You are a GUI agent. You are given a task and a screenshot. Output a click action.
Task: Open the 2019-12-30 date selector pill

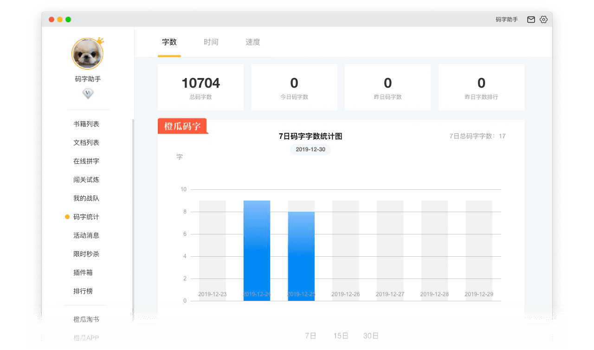310,149
